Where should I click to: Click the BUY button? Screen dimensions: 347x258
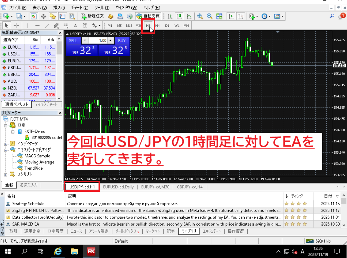122,41
